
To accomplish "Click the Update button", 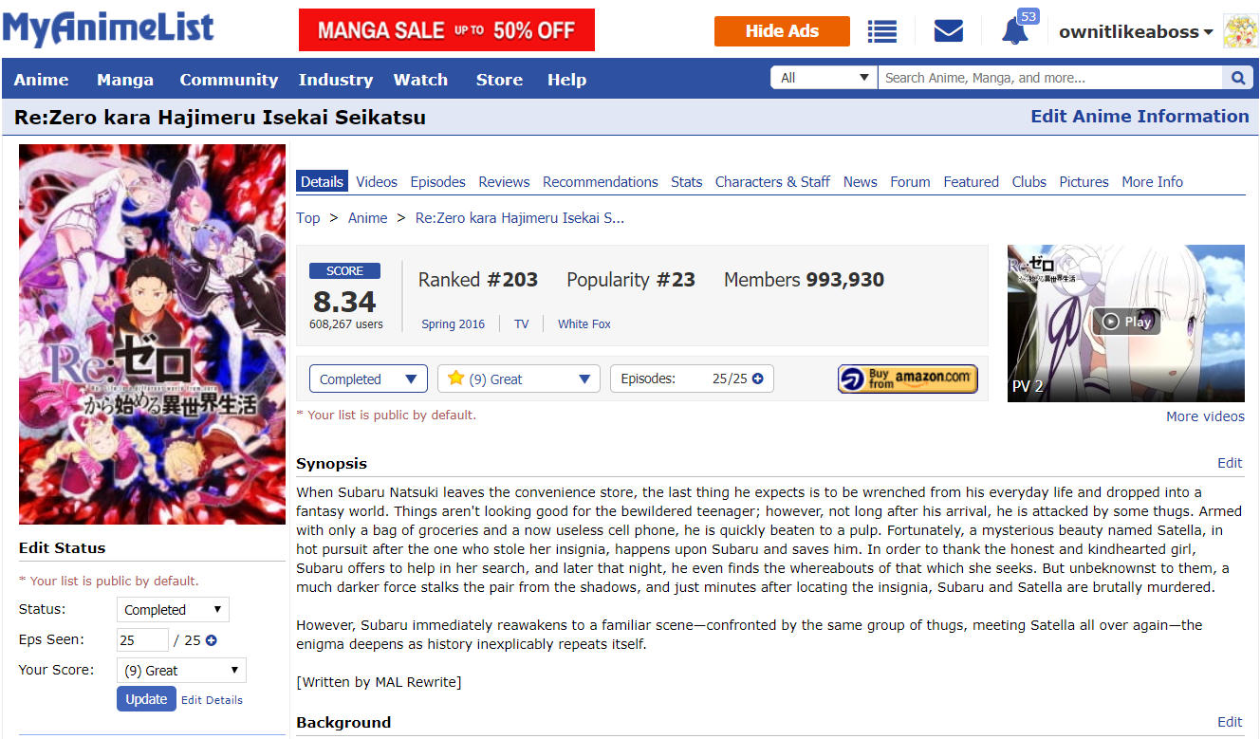I will (x=146, y=699).
